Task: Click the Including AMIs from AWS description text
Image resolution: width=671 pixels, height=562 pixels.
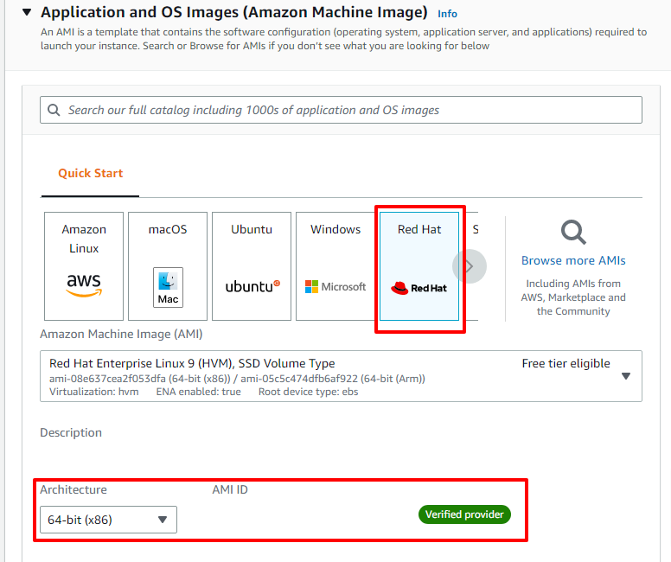Action: pyautogui.click(x=573, y=297)
